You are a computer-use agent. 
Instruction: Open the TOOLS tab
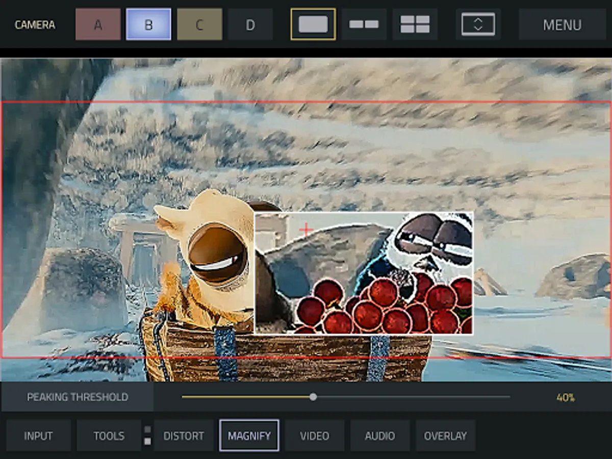tap(109, 436)
